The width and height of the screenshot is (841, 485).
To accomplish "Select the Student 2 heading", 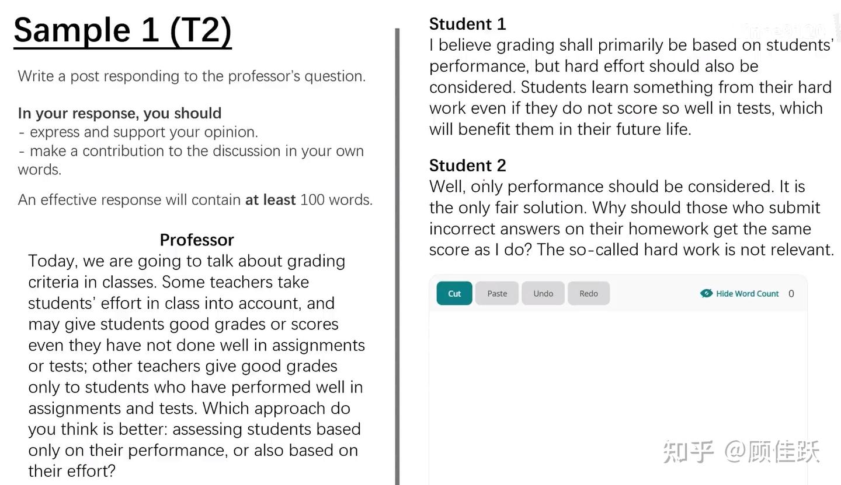I will [x=467, y=166].
